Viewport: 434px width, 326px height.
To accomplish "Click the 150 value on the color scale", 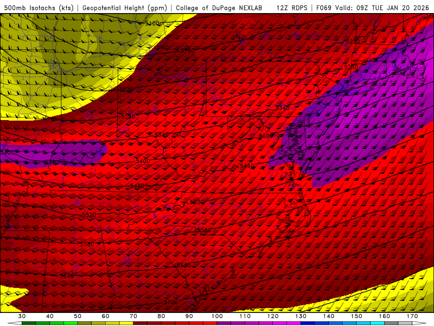I will pyautogui.click(x=356, y=316).
